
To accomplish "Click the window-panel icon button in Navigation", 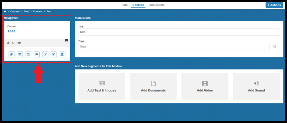I will [20, 54].
